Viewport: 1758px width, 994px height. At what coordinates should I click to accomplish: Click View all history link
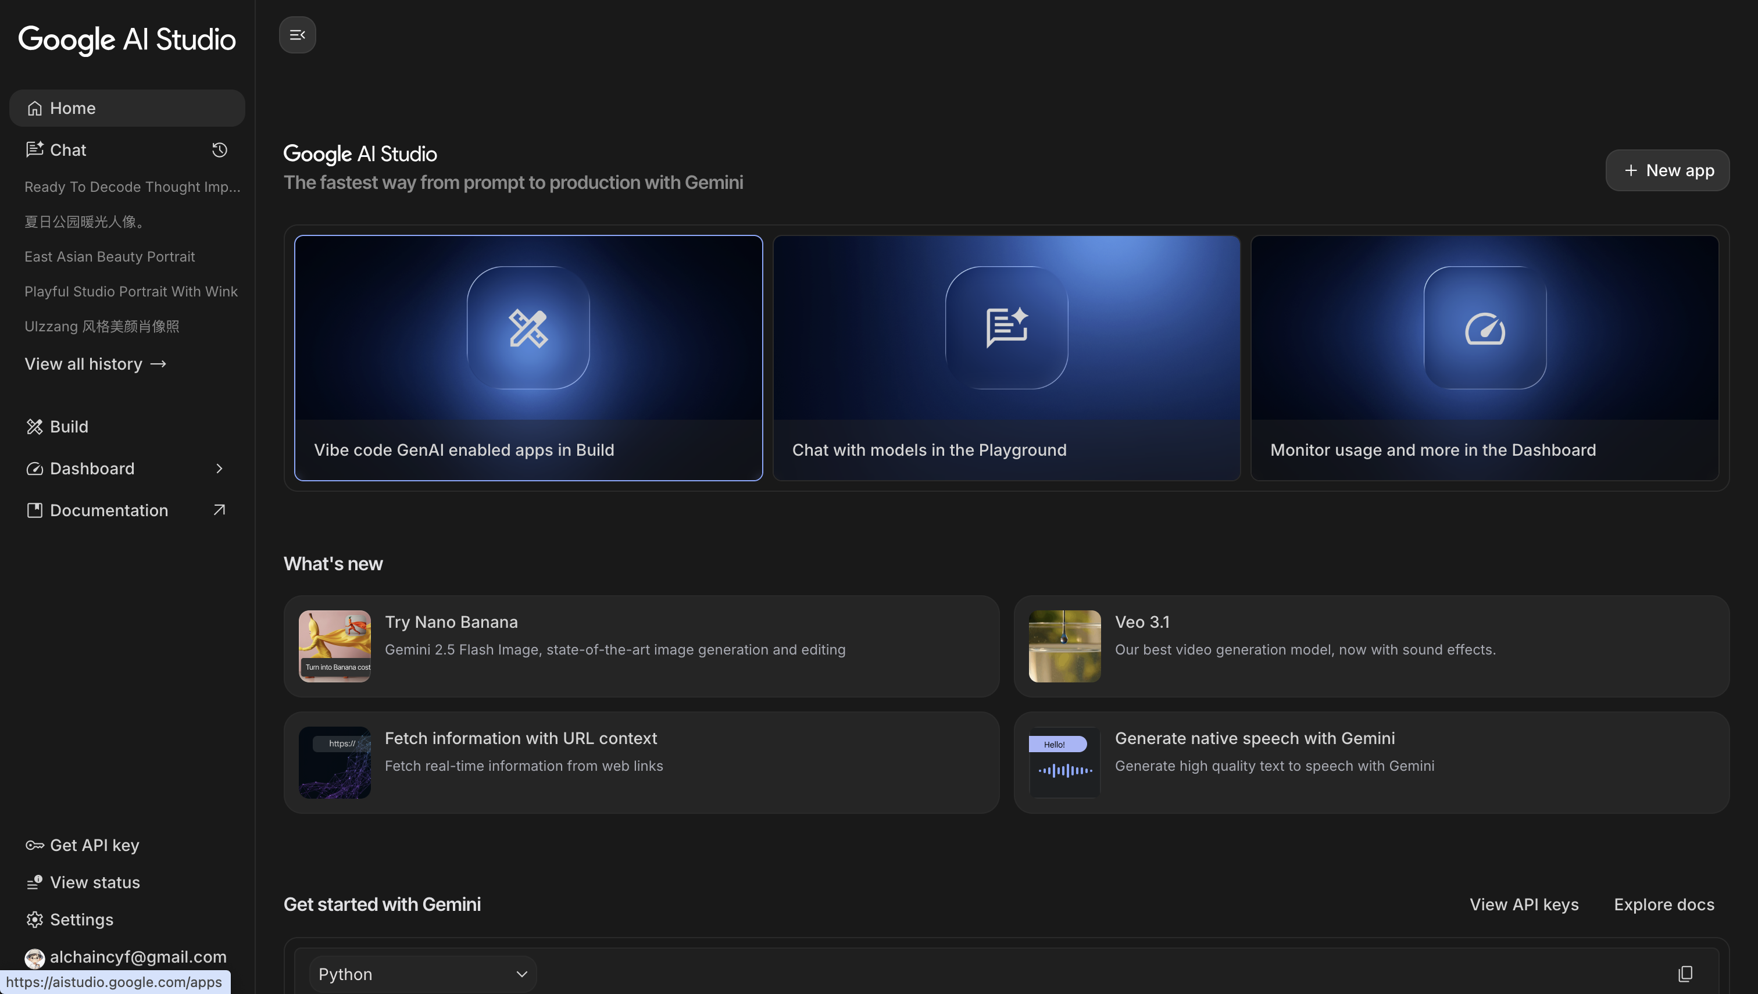coord(95,364)
